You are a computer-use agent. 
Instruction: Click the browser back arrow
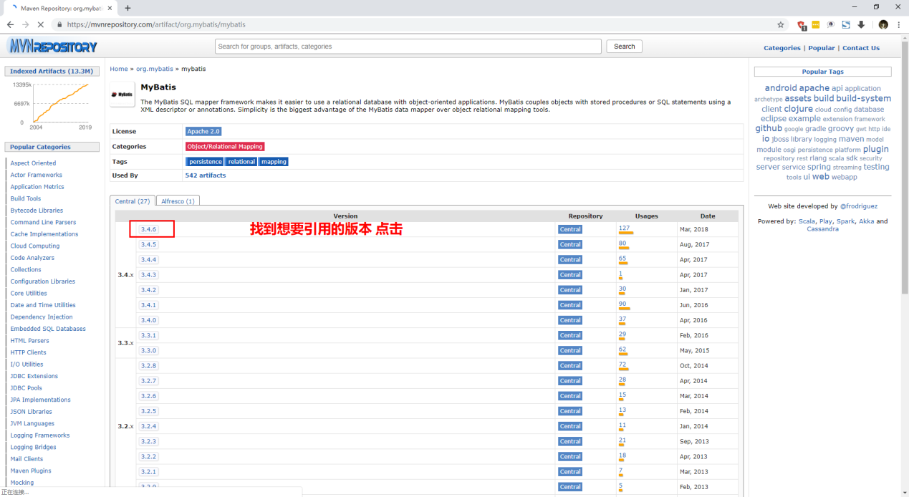pyautogui.click(x=10, y=24)
